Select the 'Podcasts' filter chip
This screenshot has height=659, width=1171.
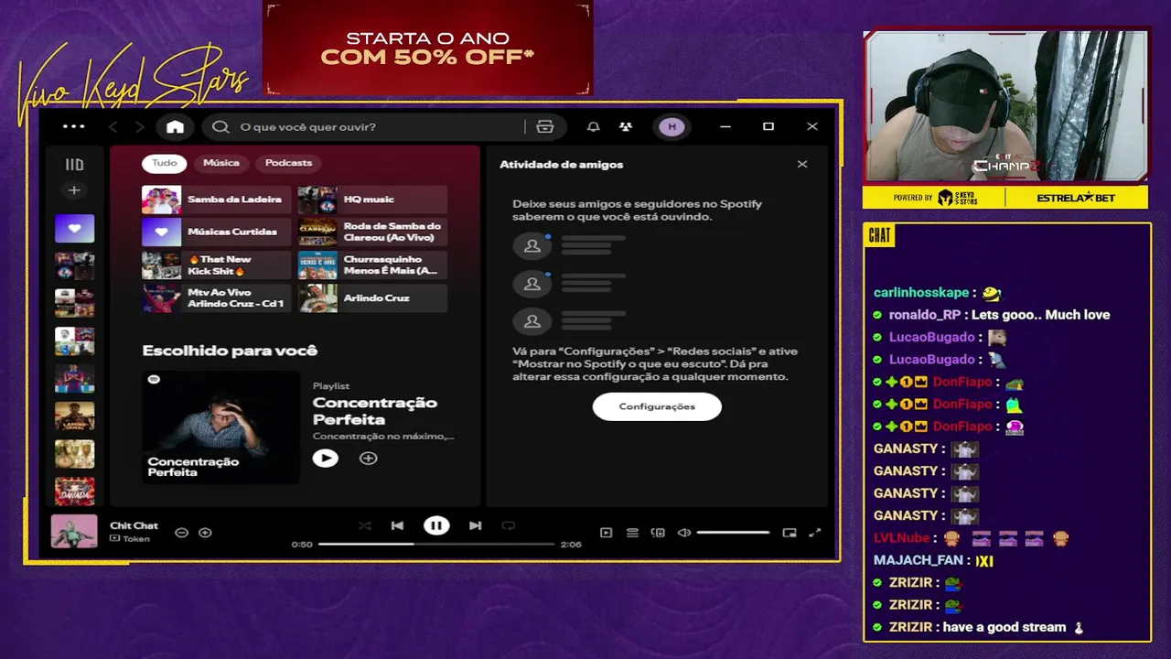(x=288, y=163)
